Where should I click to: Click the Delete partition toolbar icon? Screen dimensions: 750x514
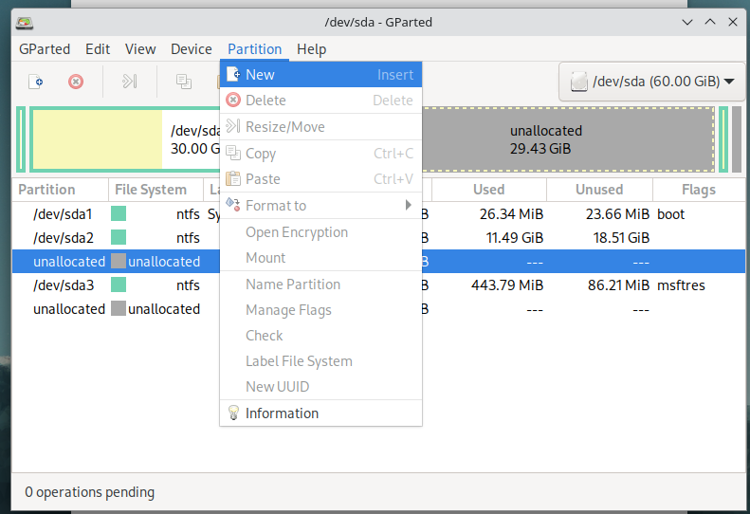point(76,82)
